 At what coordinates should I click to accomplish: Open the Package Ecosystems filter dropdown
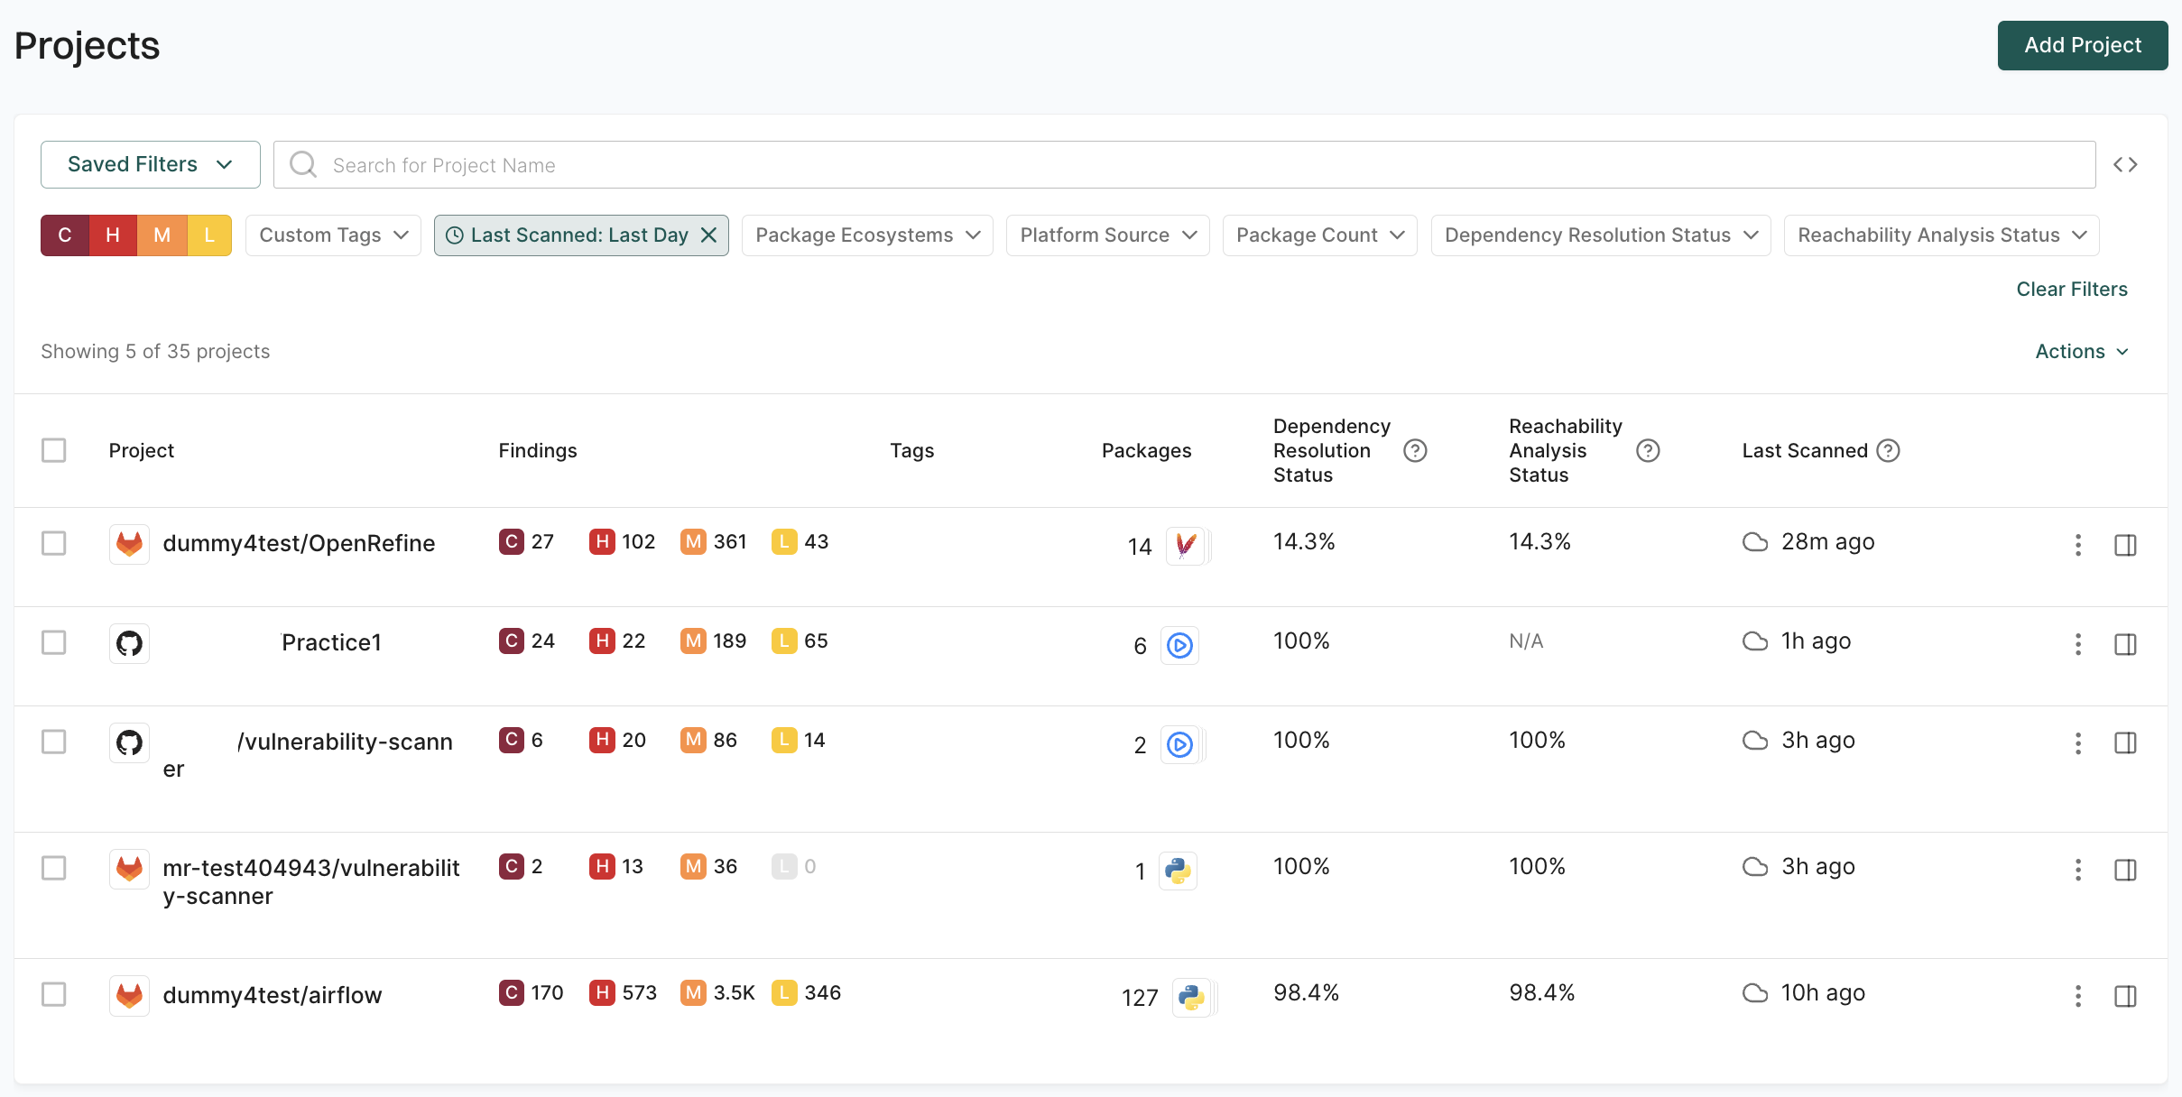(x=866, y=235)
